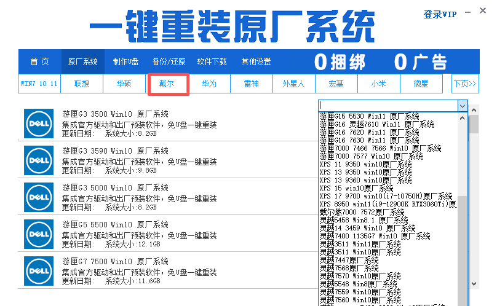Go to next page with 下页>>
The width and height of the screenshot is (497, 306).
point(465,84)
